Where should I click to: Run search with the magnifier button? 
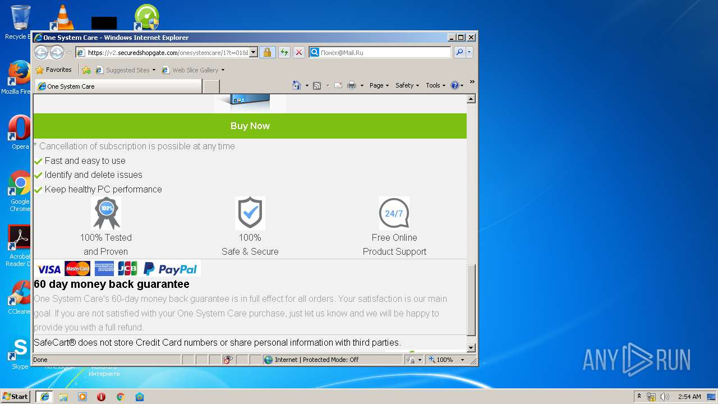coord(459,52)
